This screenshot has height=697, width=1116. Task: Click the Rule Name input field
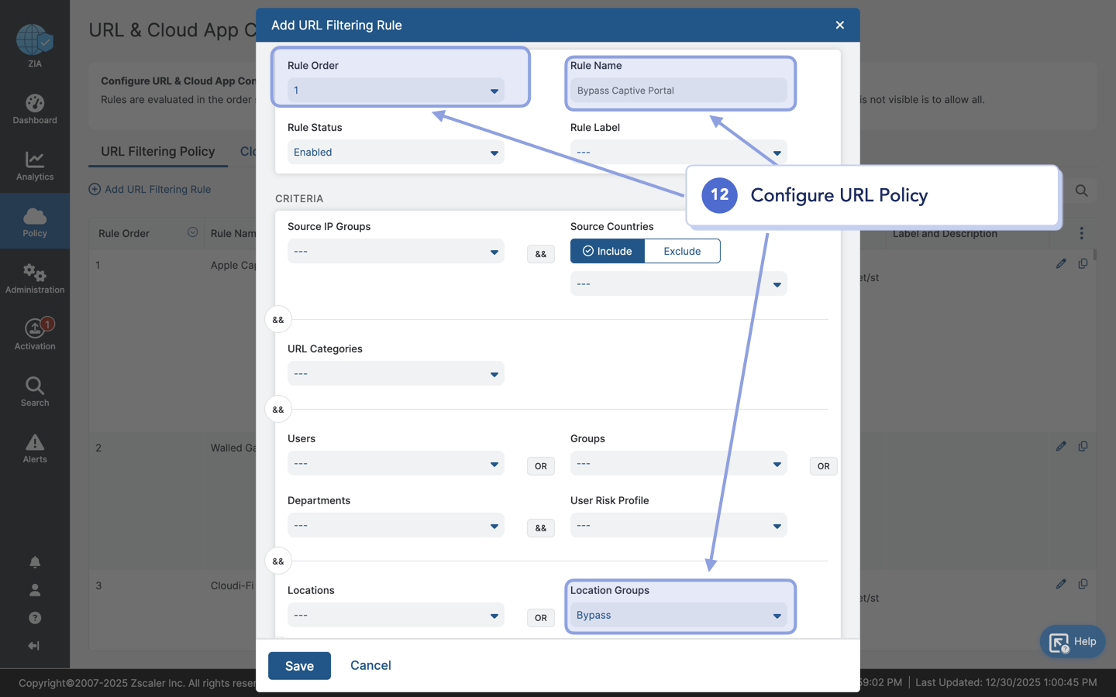pos(679,91)
